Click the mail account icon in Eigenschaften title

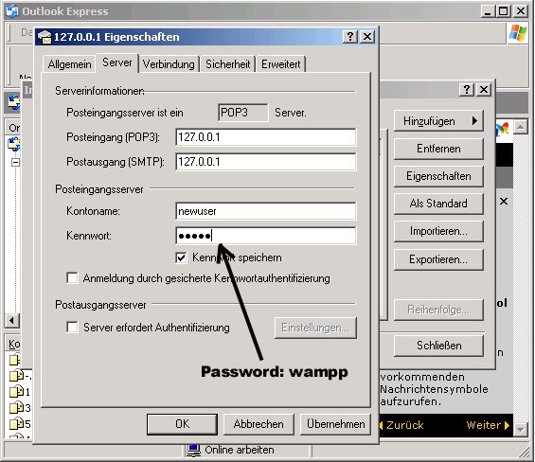point(45,37)
